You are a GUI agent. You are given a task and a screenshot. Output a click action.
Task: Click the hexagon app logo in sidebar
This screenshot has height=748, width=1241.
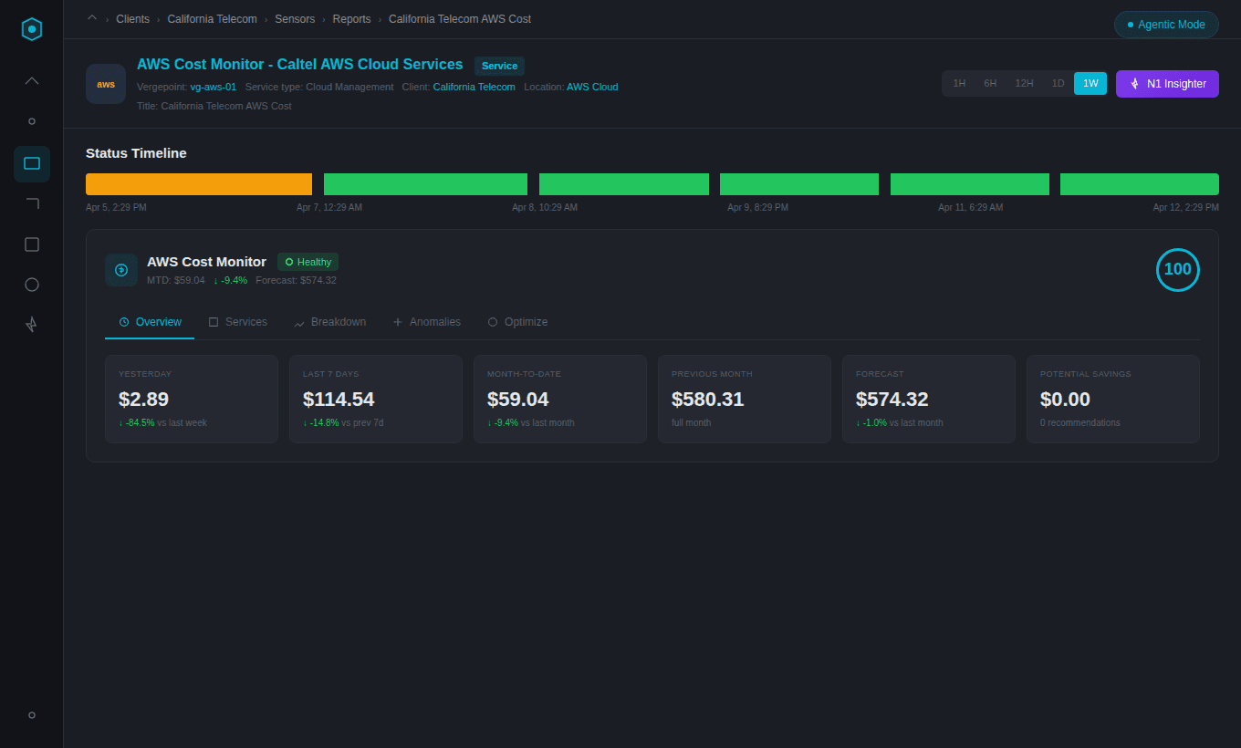click(32, 29)
